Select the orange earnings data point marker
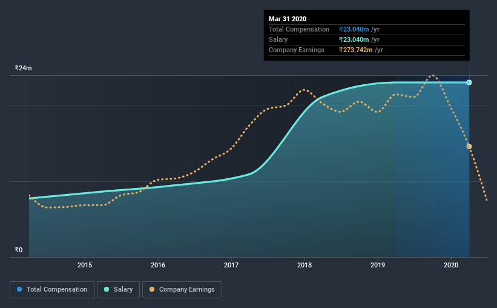Viewport: 497px width, 308px height. point(469,146)
